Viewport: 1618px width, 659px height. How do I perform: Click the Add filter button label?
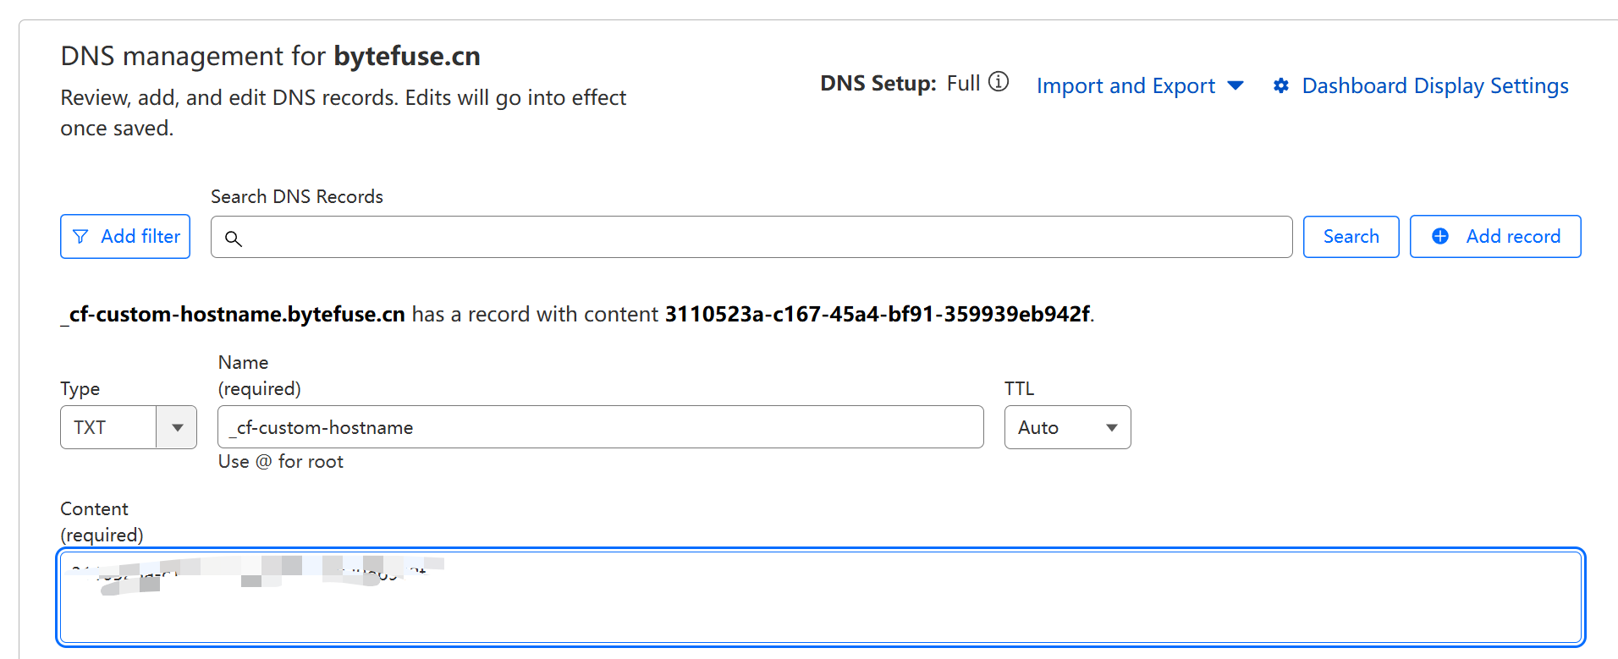pos(140,236)
